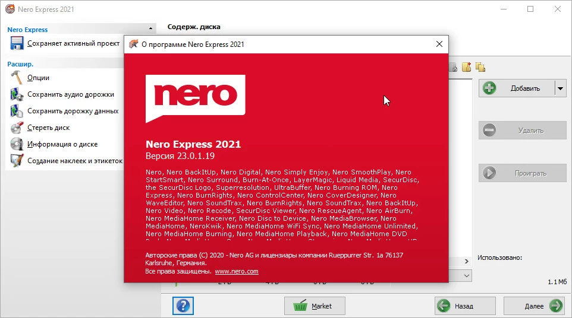This screenshot has height=318, width=572.
Task: Click the erase disc icon
Action: coord(17,128)
